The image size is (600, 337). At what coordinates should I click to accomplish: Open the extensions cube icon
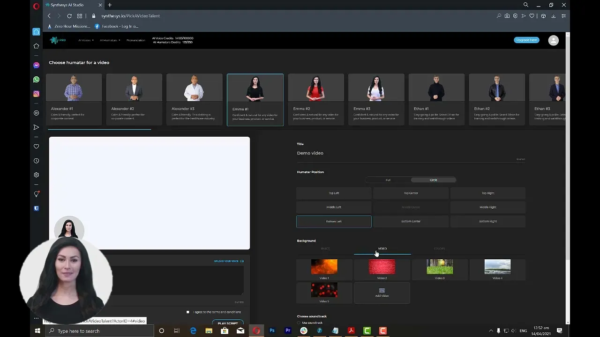click(543, 16)
